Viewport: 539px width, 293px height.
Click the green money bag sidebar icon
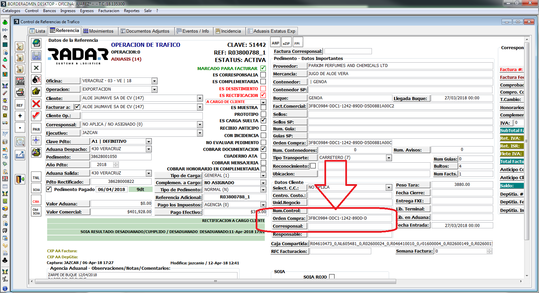(x=5, y=22)
